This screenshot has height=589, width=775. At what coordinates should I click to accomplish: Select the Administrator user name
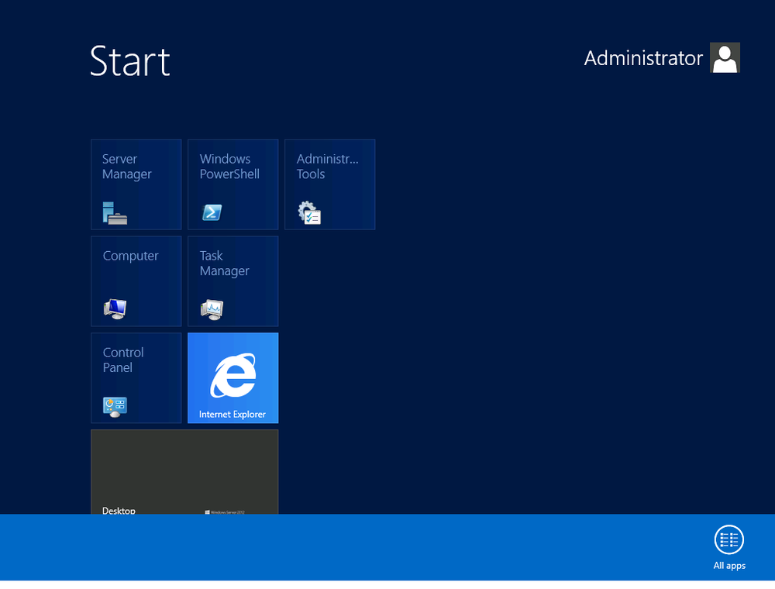(643, 58)
